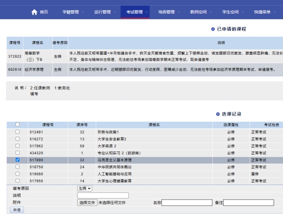Click the 马克思主义基本原理 course name
This screenshot has width=283, height=216.
114,160
